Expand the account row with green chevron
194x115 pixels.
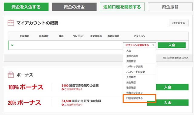tap(12, 45)
